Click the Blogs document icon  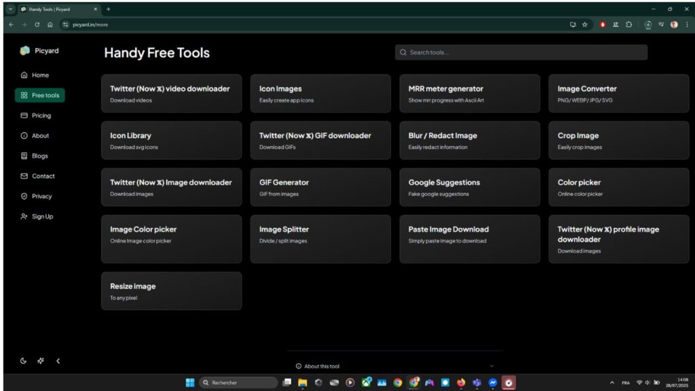pyautogui.click(x=24, y=155)
